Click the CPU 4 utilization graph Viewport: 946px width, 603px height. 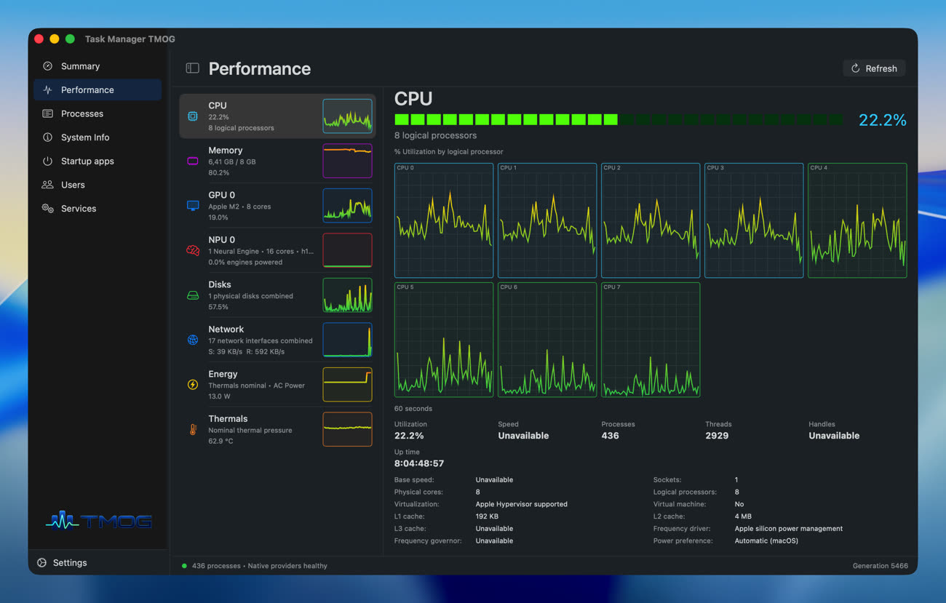point(857,220)
